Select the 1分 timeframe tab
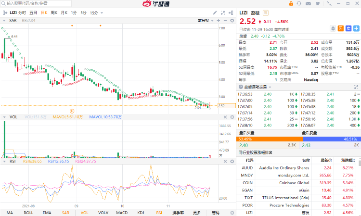The width and height of the screenshot is (361, 216). click(74, 13)
